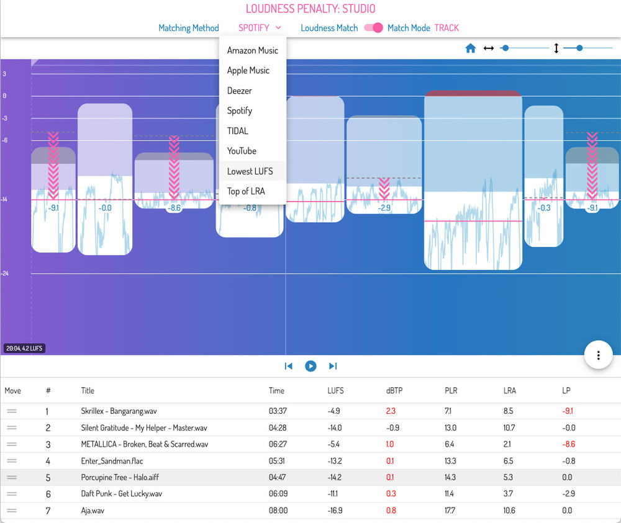Open the three-dot options menu
The image size is (621, 523).
pyautogui.click(x=598, y=355)
